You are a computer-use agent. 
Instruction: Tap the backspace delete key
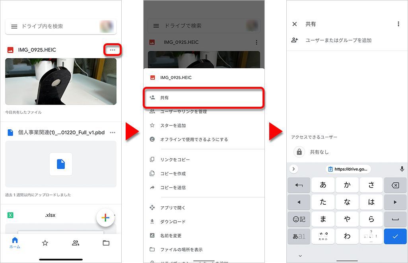coord(395,185)
